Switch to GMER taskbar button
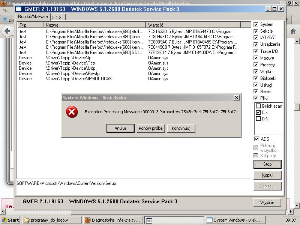The image size is (300, 225). (174, 220)
